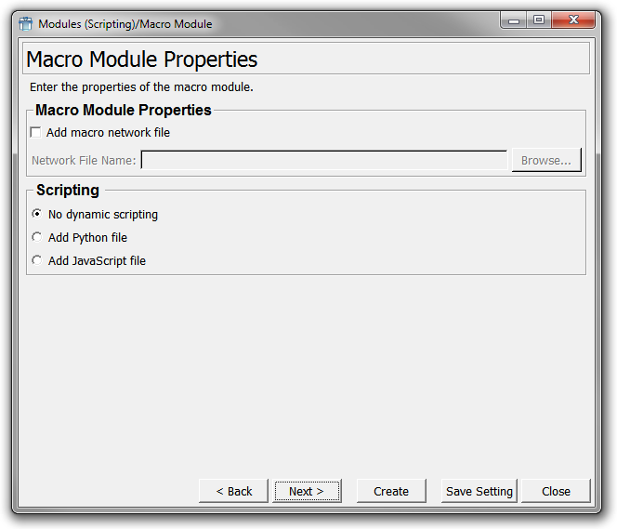Go back with the < Back button
Screen dimensions: 617x529
pos(234,492)
